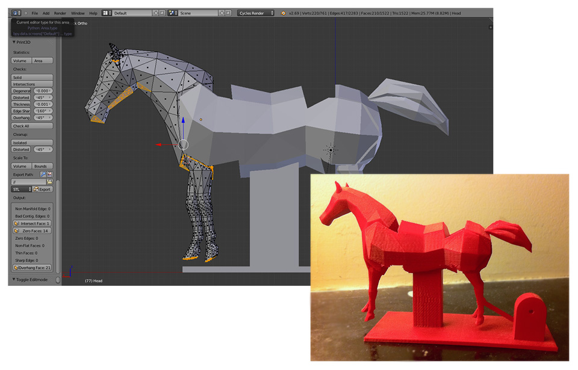Click the Default screen layout name field
The width and height of the screenshot is (578, 370).
pyautogui.click(x=132, y=13)
